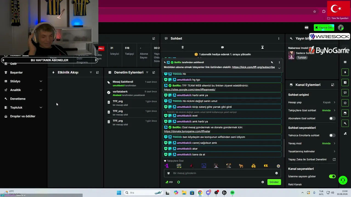This screenshot has width=351, height=197.
Task: Open Droplar ve ödüller in sidebar
Action: coord(23,116)
